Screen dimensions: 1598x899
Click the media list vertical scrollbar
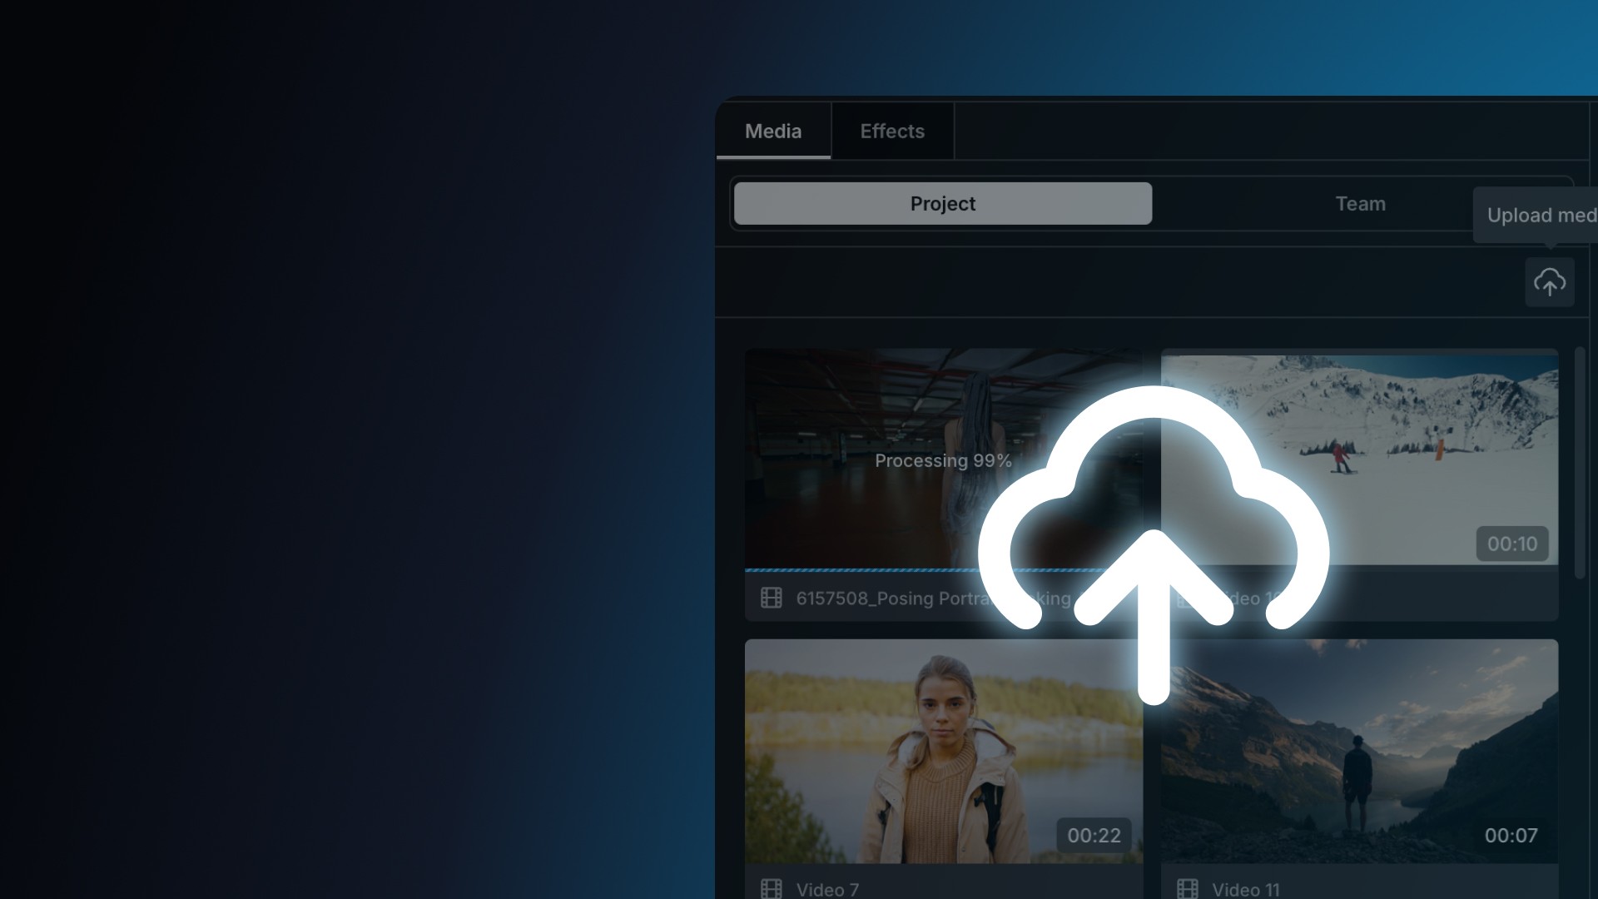click(x=1580, y=463)
